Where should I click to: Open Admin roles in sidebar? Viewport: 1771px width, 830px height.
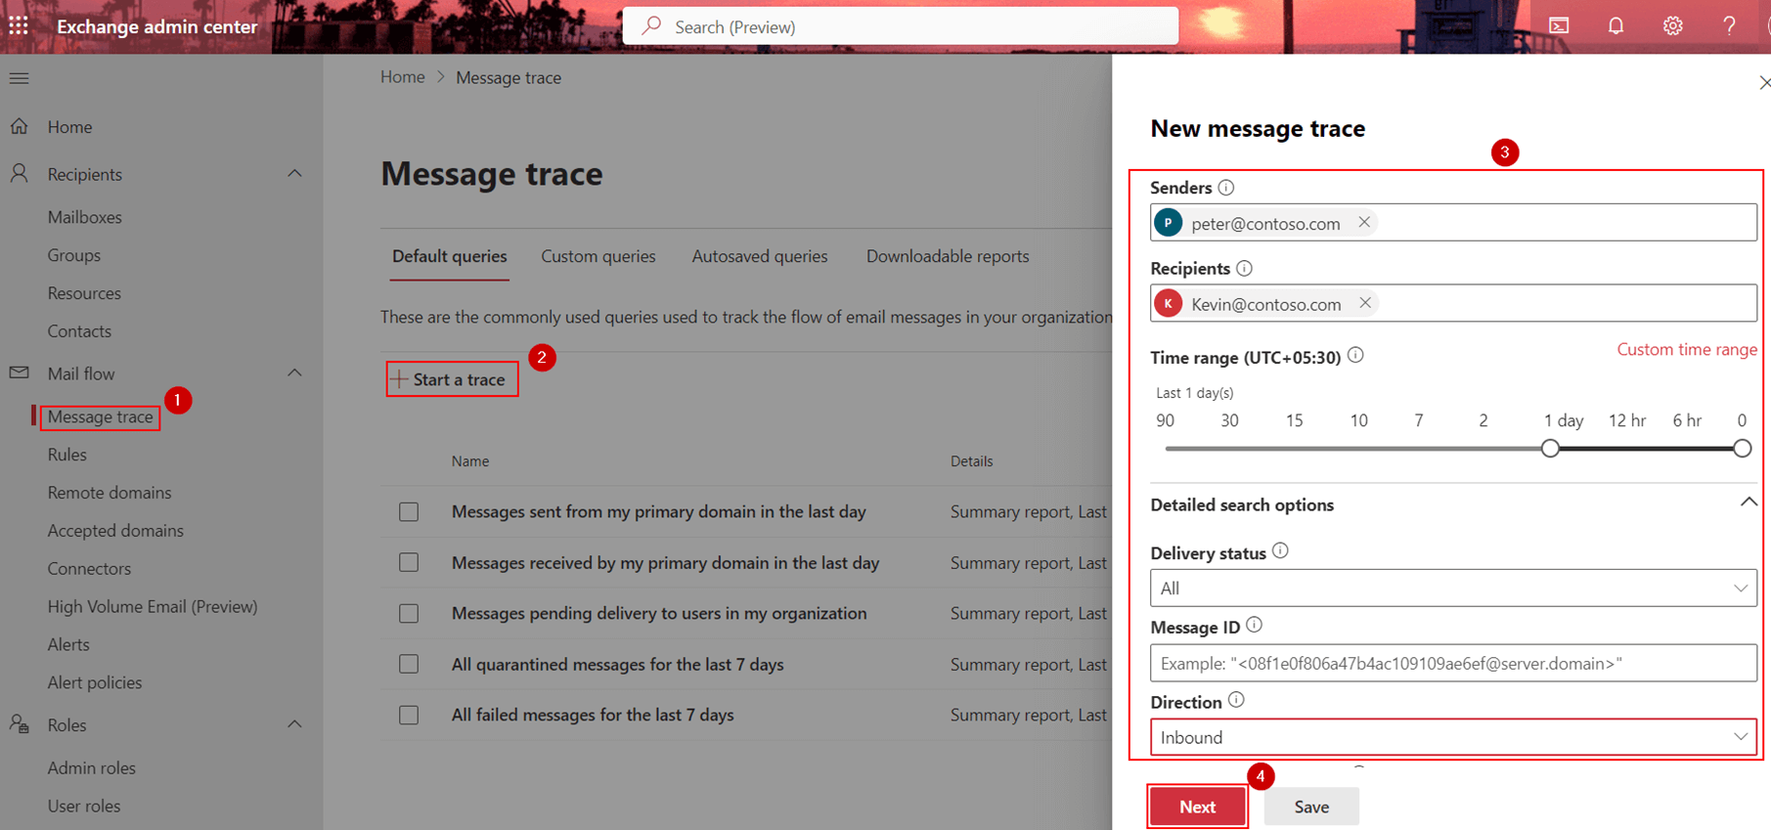point(92,767)
